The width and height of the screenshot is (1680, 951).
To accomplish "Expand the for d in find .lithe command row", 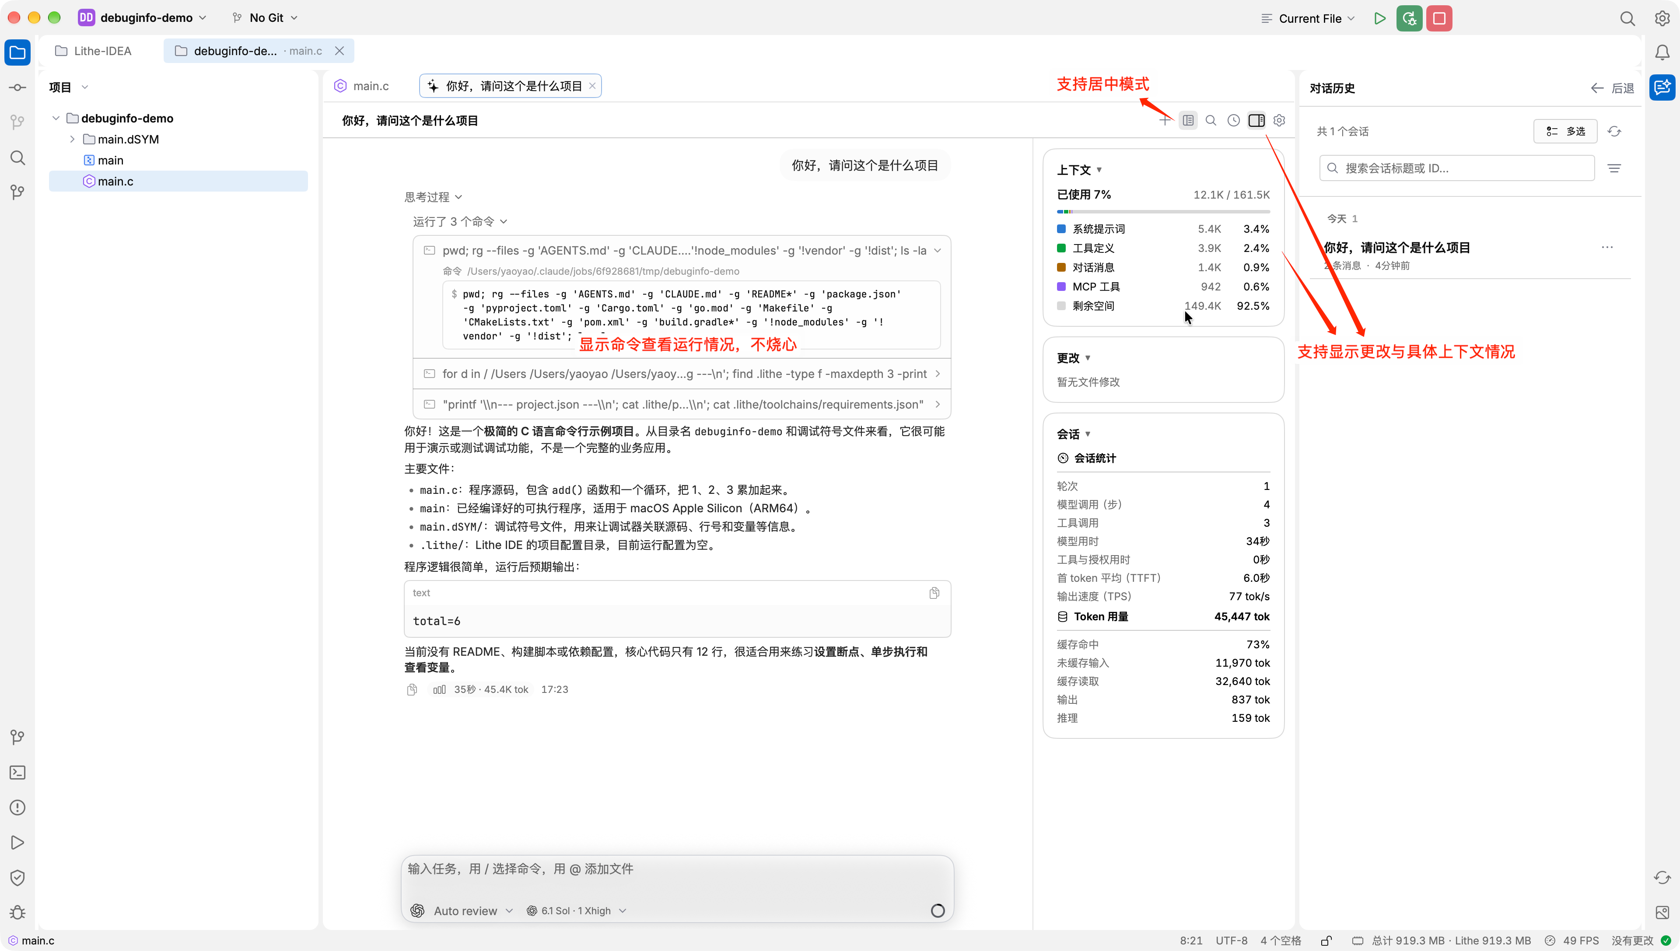I will pyautogui.click(x=682, y=374).
